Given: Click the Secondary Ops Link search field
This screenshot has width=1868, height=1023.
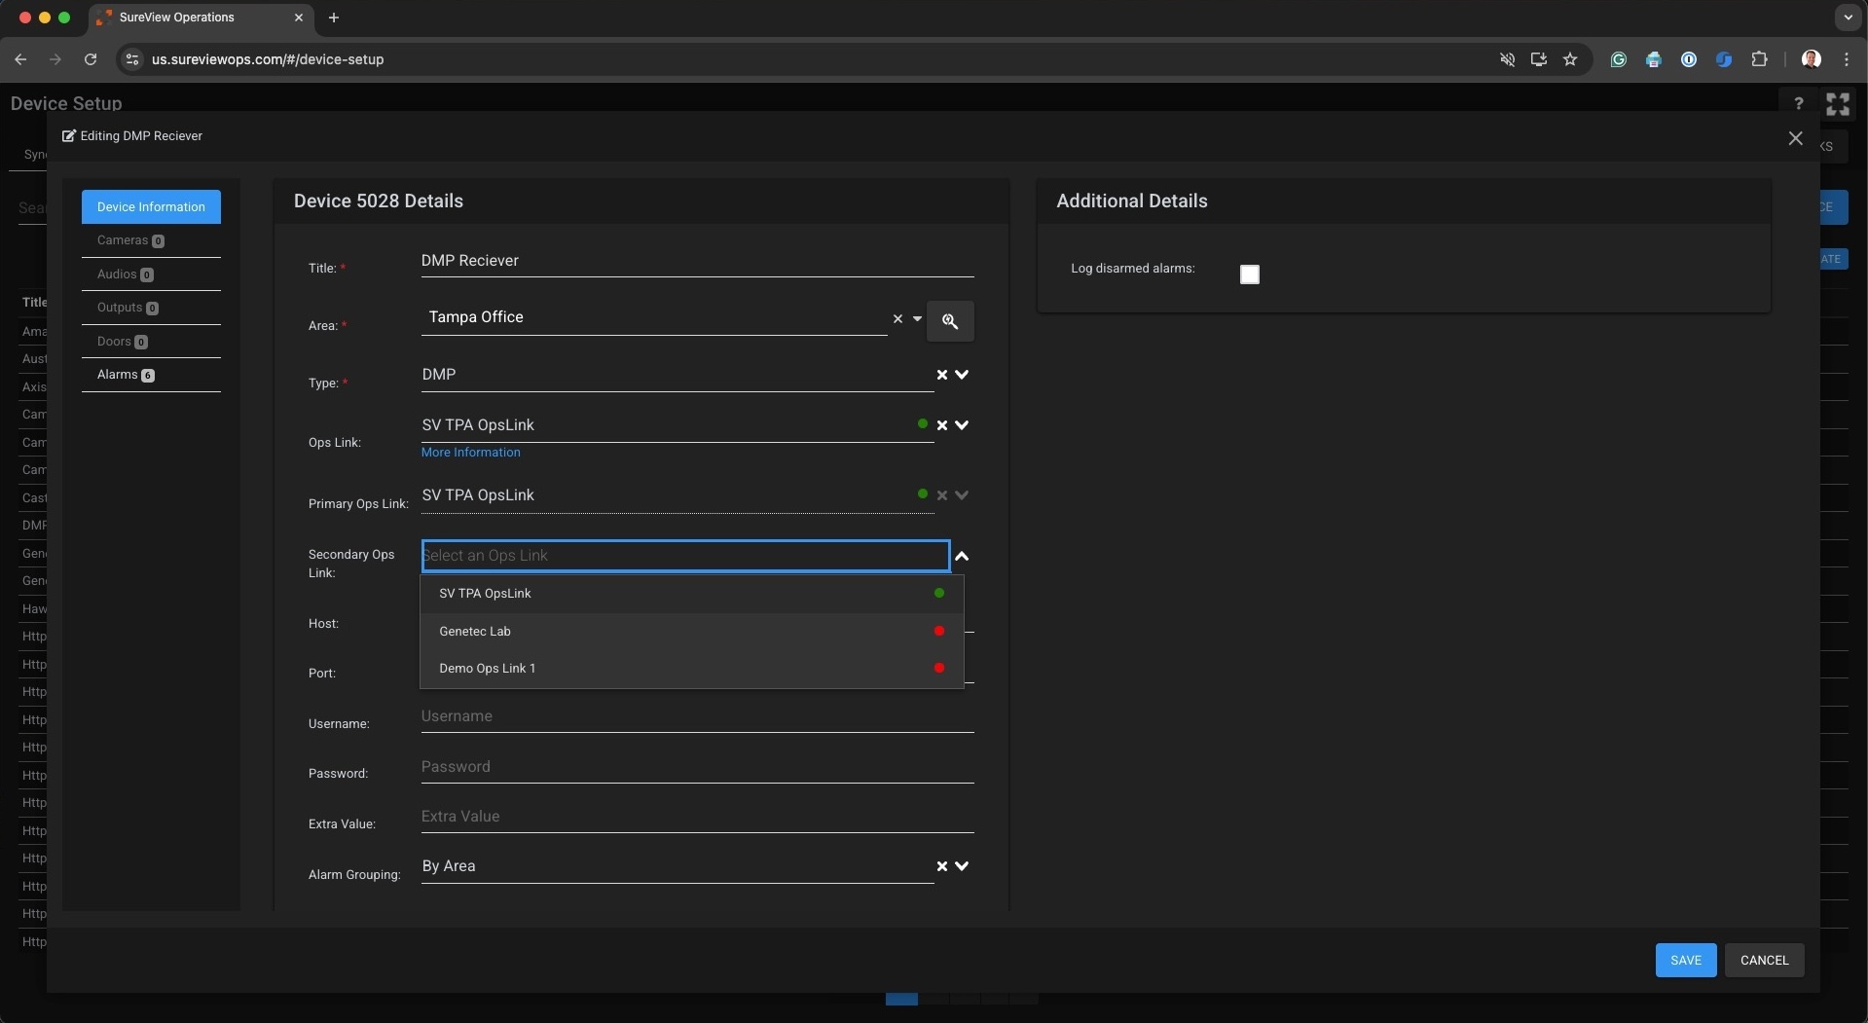Looking at the screenshot, I should pyautogui.click(x=685, y=556).
